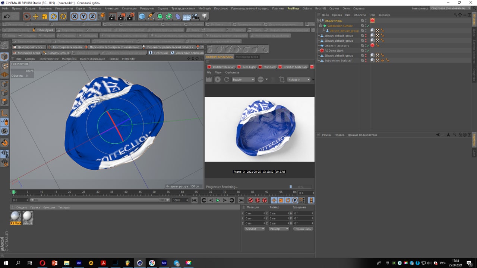Viewport: 477px width, 268px height.
Task: Click the Поли-ручка tool button
Action: [x=43, y=30]
